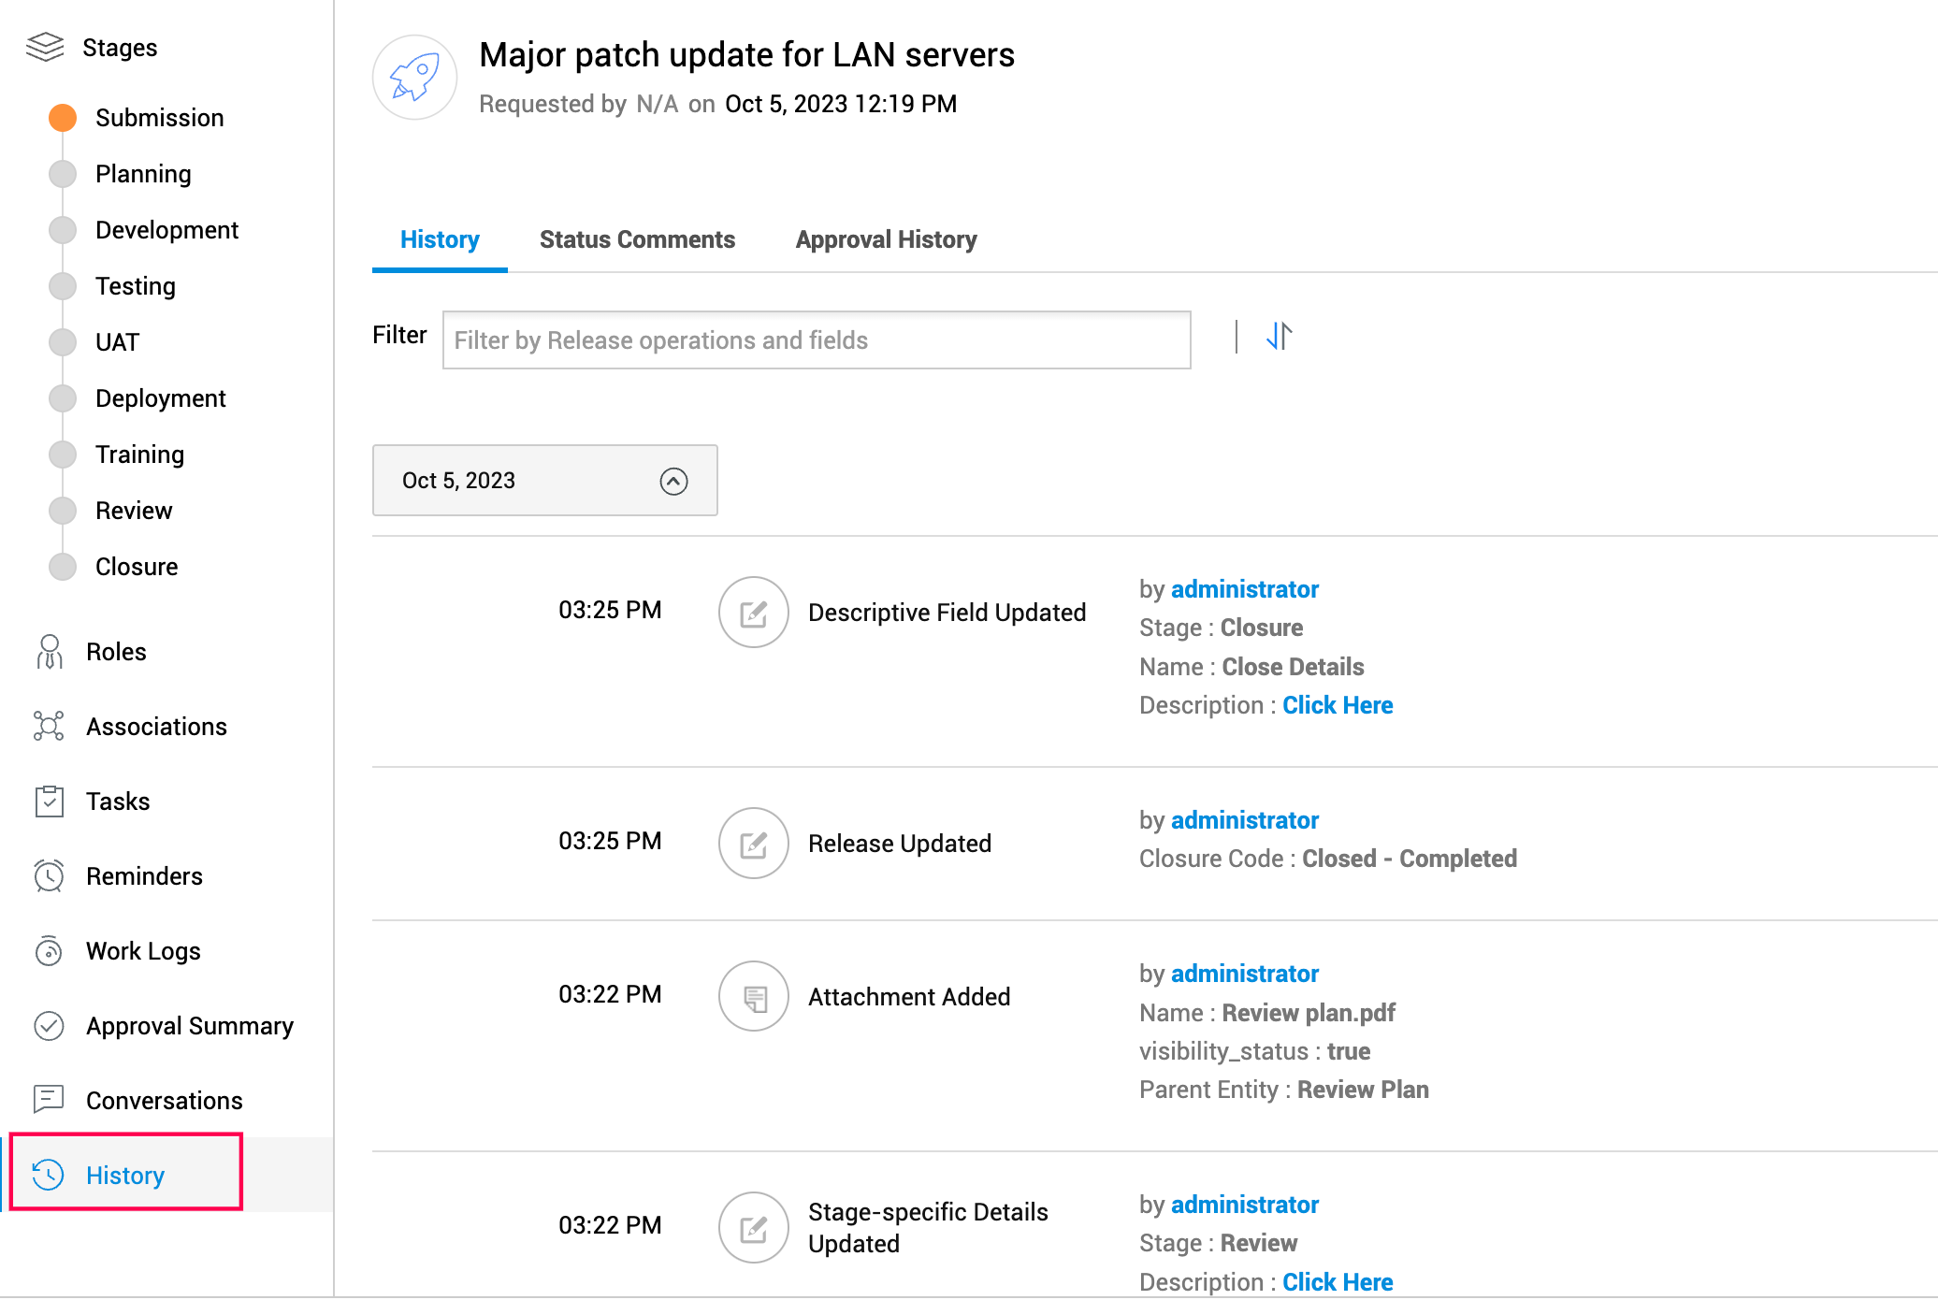Select the Submission stage
The image size is (1938, 1300).
[x=159, y=118]
